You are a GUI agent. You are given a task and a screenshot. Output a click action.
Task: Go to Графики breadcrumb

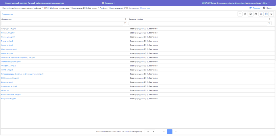[103, 8]
